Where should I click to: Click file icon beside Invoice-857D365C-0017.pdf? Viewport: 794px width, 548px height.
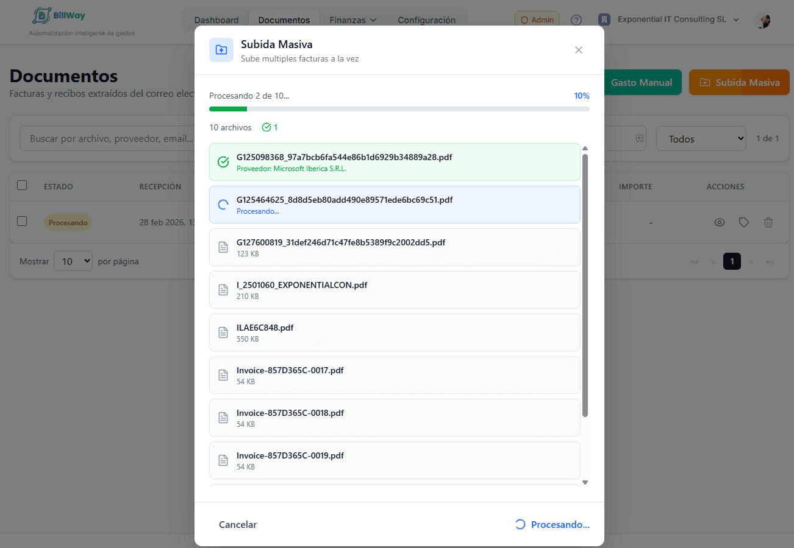coord(223,375)
